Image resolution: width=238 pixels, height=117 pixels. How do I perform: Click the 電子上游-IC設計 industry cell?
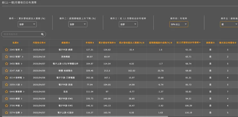click(65, 113)
